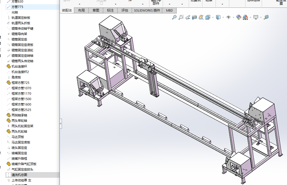Click the Display Style icon
287x185 pixels.
click(218, 17)
